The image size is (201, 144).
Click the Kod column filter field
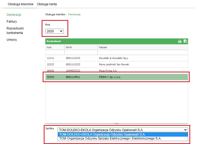pyautogui.click(x=55, y=52)
